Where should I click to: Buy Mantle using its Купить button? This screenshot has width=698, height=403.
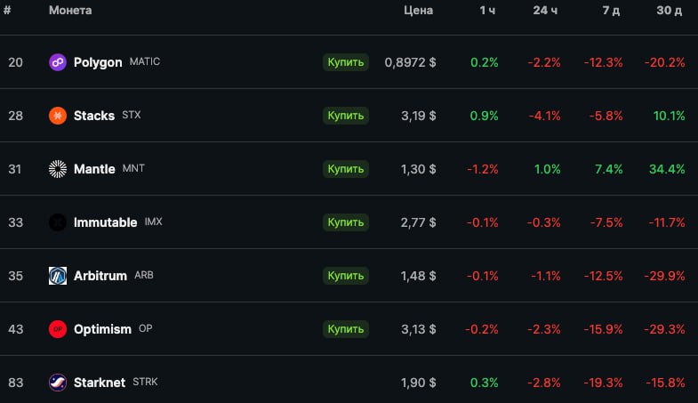pyautogui.click(x=345, y=169)
